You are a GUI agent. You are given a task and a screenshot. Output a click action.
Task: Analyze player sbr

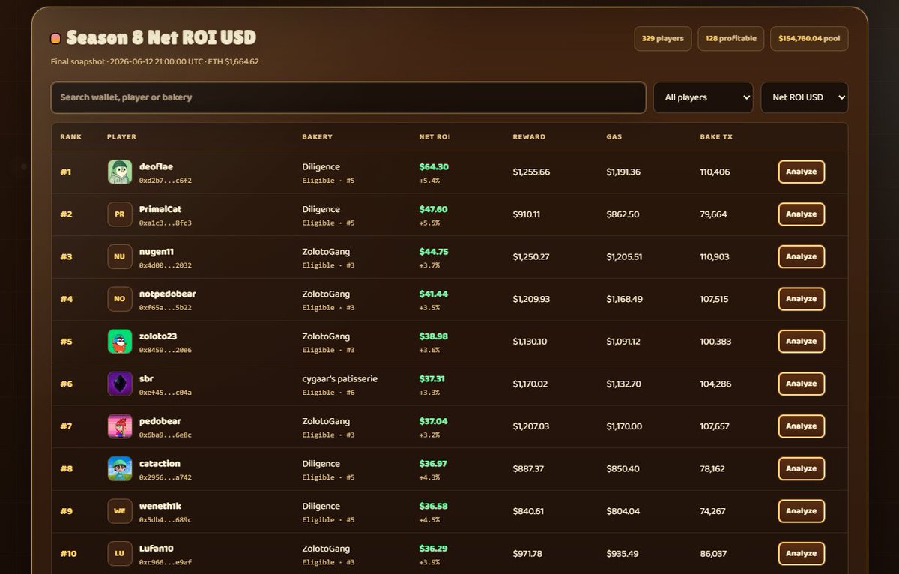pyautogui.click(x=802, y=384)
